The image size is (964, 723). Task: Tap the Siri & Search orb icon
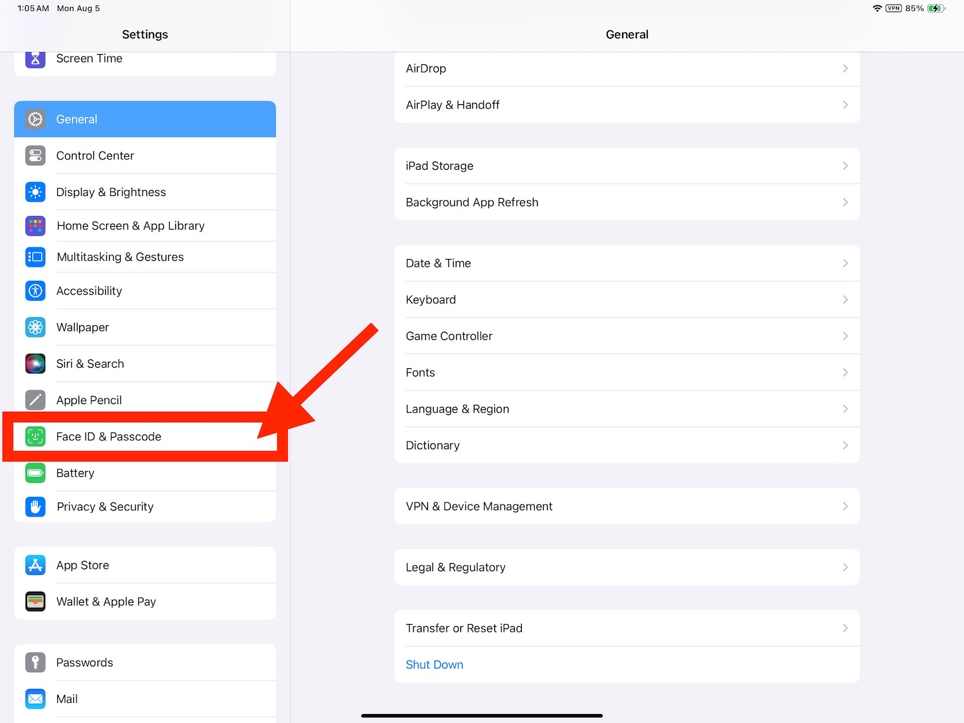coord(35,364)
